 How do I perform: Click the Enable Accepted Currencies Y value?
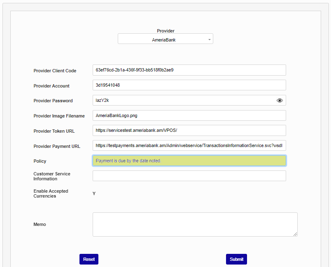point(94,193)
